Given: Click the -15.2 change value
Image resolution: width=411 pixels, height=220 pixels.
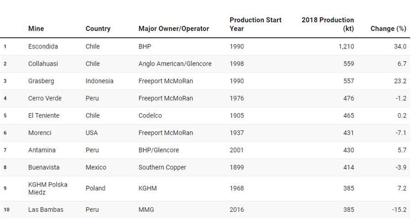Looking at the screenshot, I should [398, 210].
